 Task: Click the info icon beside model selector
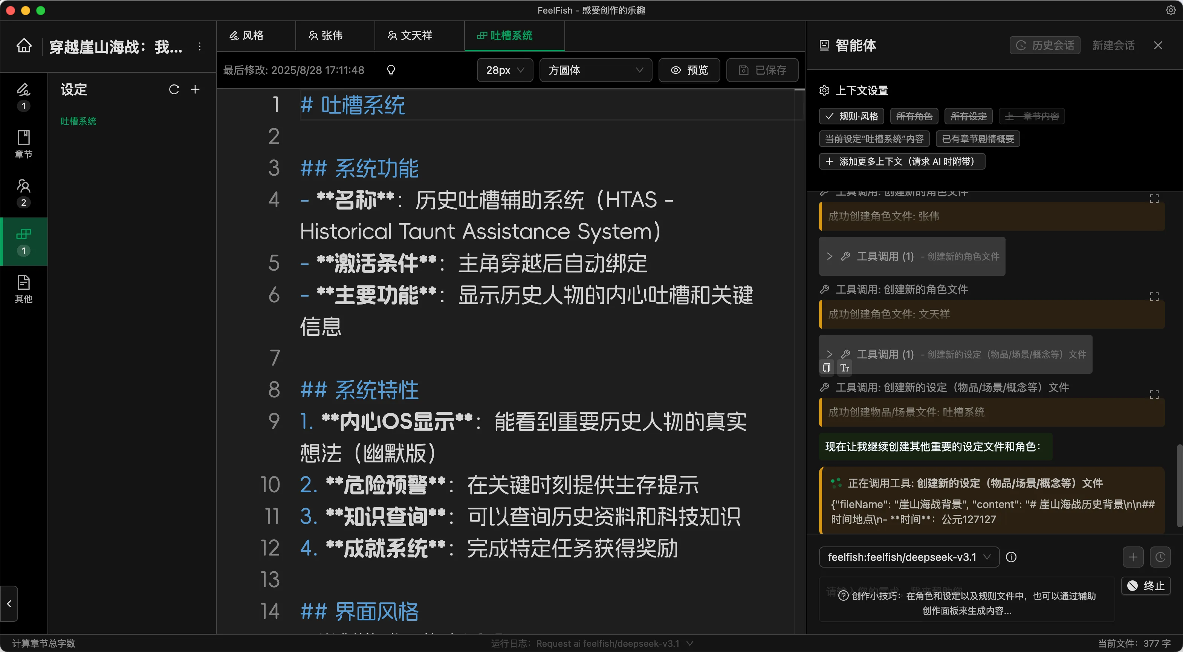coord(1011,557)
